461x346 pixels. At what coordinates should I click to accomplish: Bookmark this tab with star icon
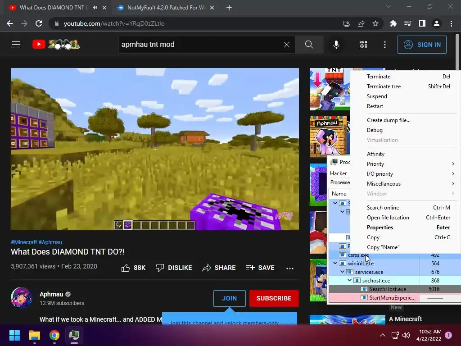[375, 23]
